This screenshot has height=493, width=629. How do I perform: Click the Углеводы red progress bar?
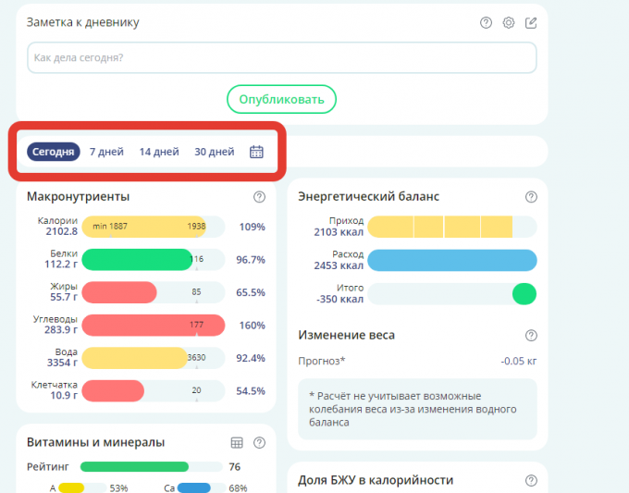(x=153, y=326)
